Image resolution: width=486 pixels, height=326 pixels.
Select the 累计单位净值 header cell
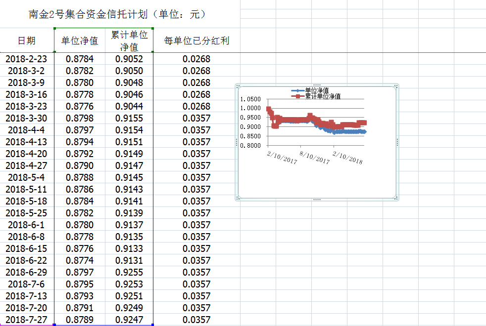point(129,41)
